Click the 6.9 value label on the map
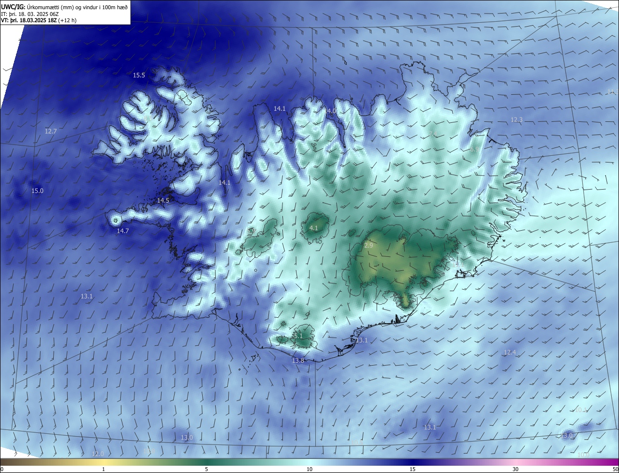619x473 pixels. [x=474, y=150]
